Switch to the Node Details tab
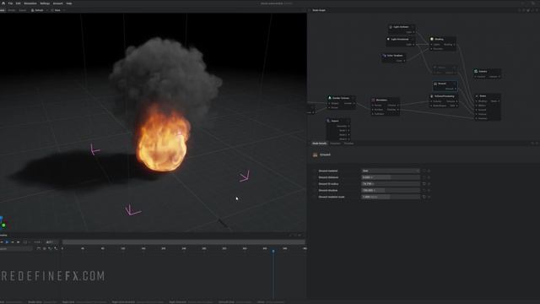 click(x=319, y=144)
